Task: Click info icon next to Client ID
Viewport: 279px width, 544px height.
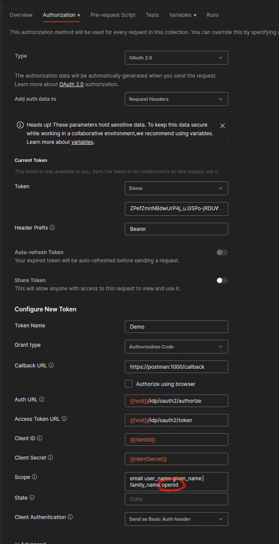Action: click(x=40, y=438)
